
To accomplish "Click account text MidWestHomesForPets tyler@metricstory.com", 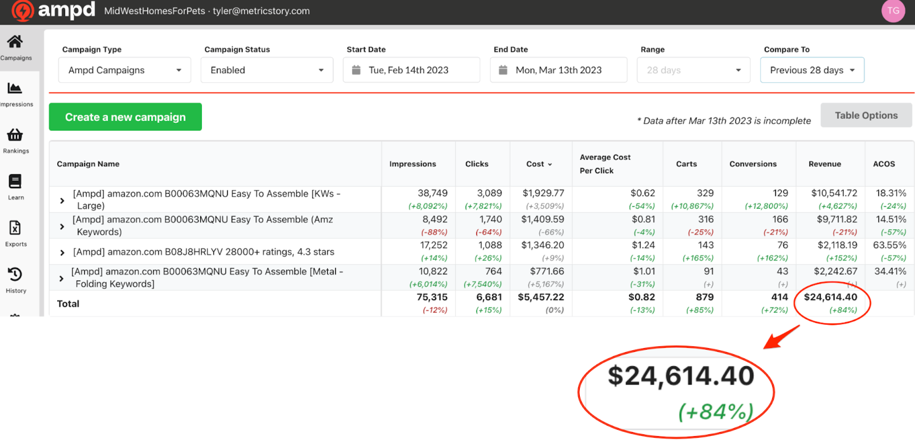I will click(x=207, y=11).
